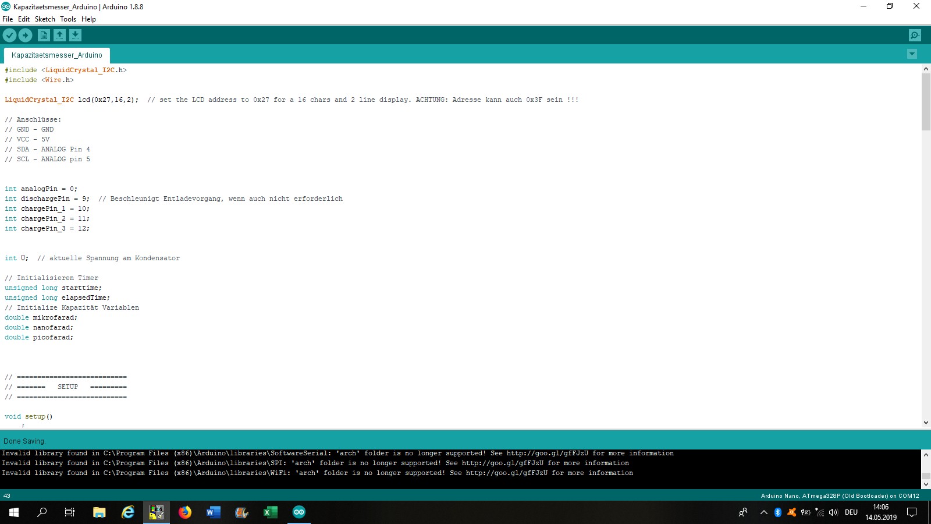Open Microsoft Word from the taskbar
Screen dimensions: 931x524
tap(214, 512)
